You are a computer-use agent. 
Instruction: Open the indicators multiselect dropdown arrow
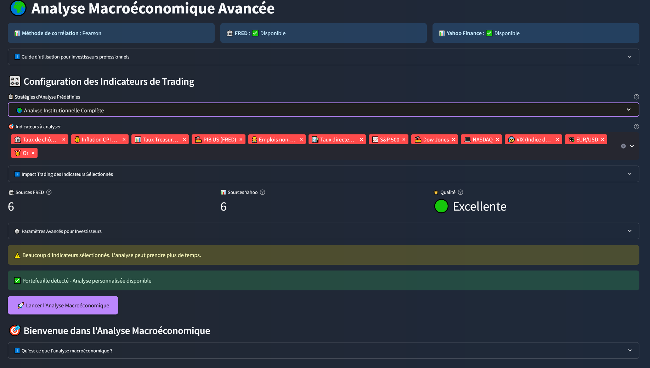point(632,146)
